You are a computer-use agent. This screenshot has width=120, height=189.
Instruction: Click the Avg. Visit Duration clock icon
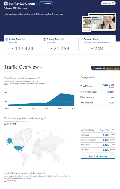tap(81, 92)
